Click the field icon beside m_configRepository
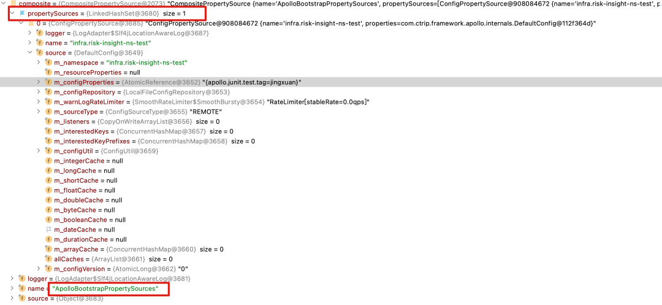662x305 pixels. pos(49,92)
